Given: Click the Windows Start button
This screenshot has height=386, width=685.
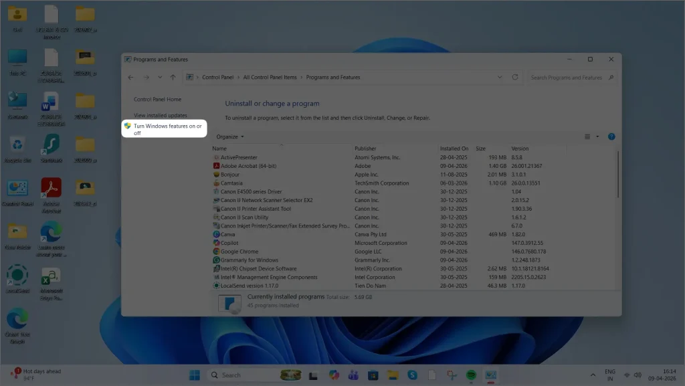Looking at the screenshot, I should (195, 375).
